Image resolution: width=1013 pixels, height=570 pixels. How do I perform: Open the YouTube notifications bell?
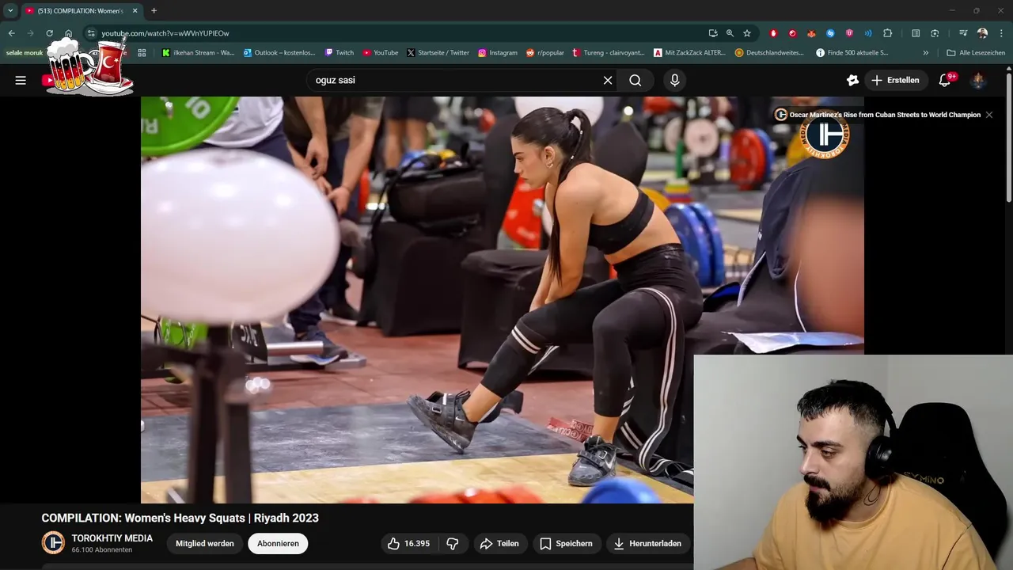click(945, 80)
